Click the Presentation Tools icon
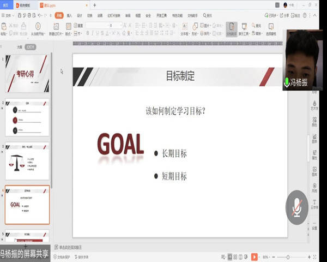The image size is (327, 262). coord(244,26)
